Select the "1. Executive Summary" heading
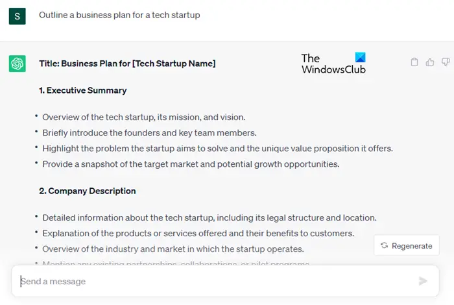 coord(83,90)
